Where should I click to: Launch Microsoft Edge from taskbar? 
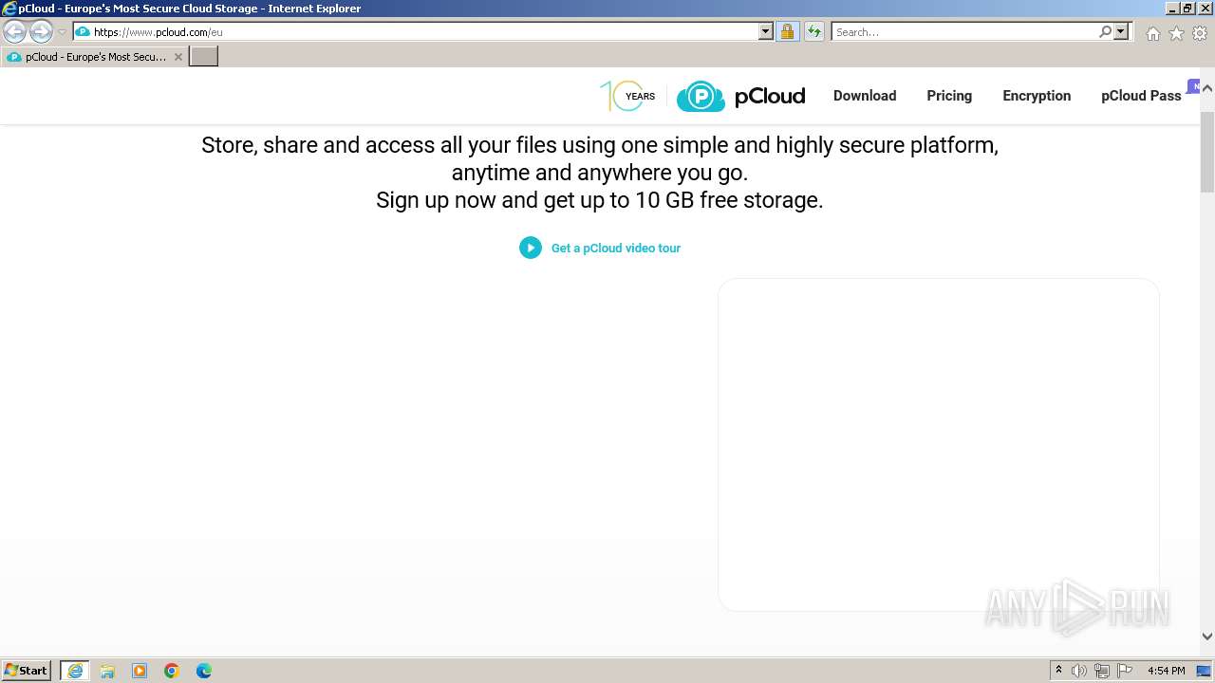point(204,671)
